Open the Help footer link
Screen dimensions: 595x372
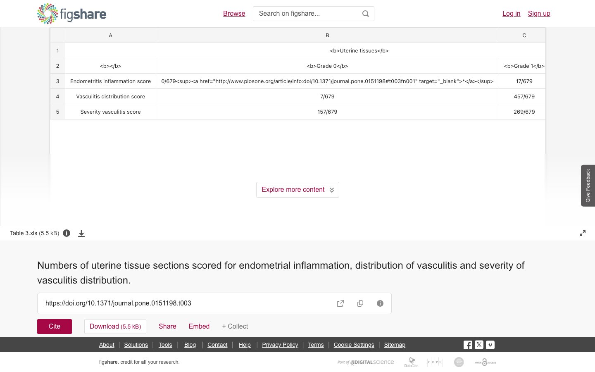point(245,345)
